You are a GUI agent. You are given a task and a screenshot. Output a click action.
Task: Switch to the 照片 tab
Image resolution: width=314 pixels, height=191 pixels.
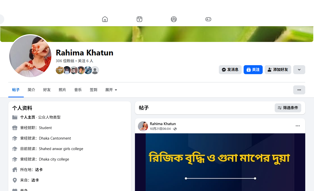[x=62, y=90]
